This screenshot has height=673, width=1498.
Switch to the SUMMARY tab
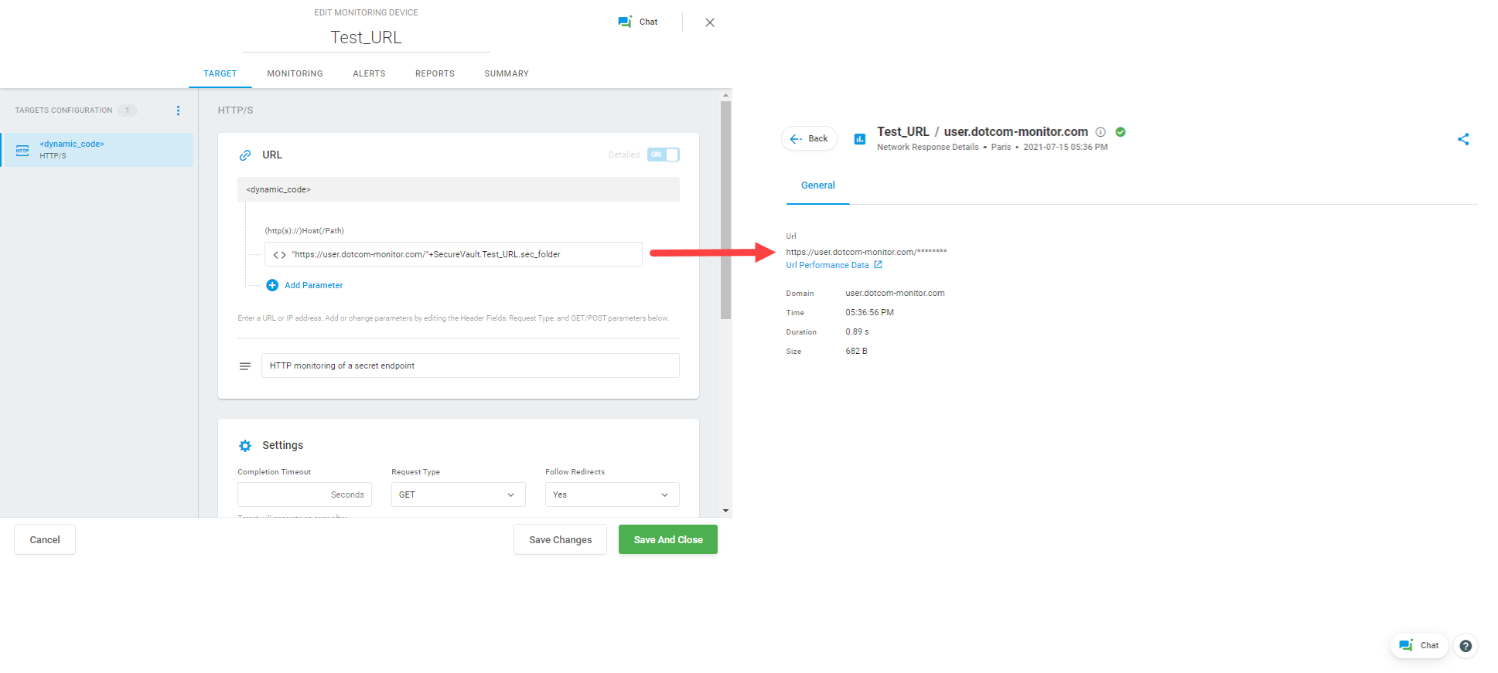point(507,73)
